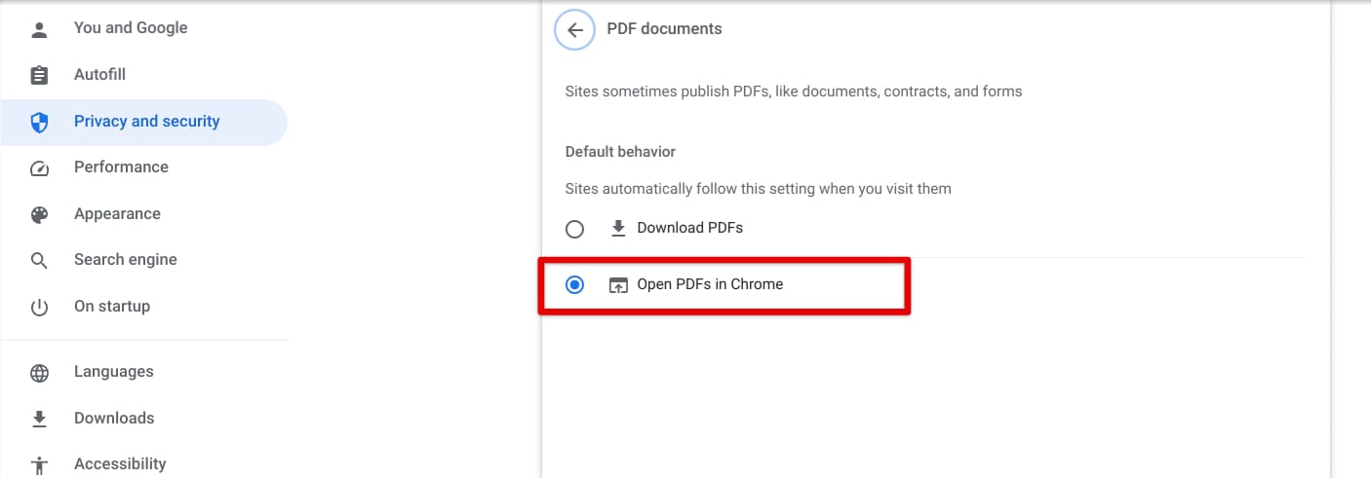This screenshot has width=1371, height=478.
Task: Click the You and Google person icon
Action: coord(39,29)
